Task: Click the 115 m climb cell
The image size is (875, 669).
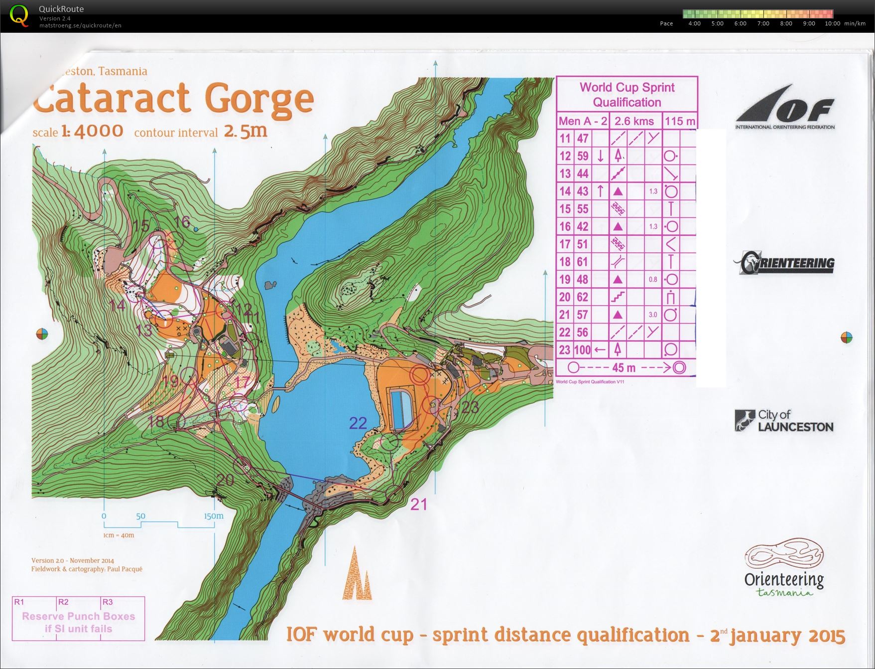Action: click(x=680, y=121)
